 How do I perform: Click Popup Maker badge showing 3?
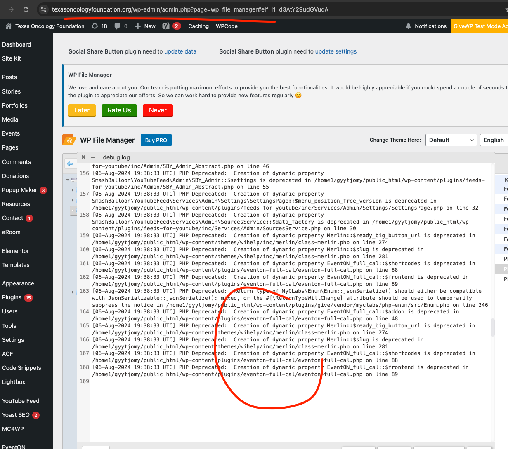click(x=43, y=190)
